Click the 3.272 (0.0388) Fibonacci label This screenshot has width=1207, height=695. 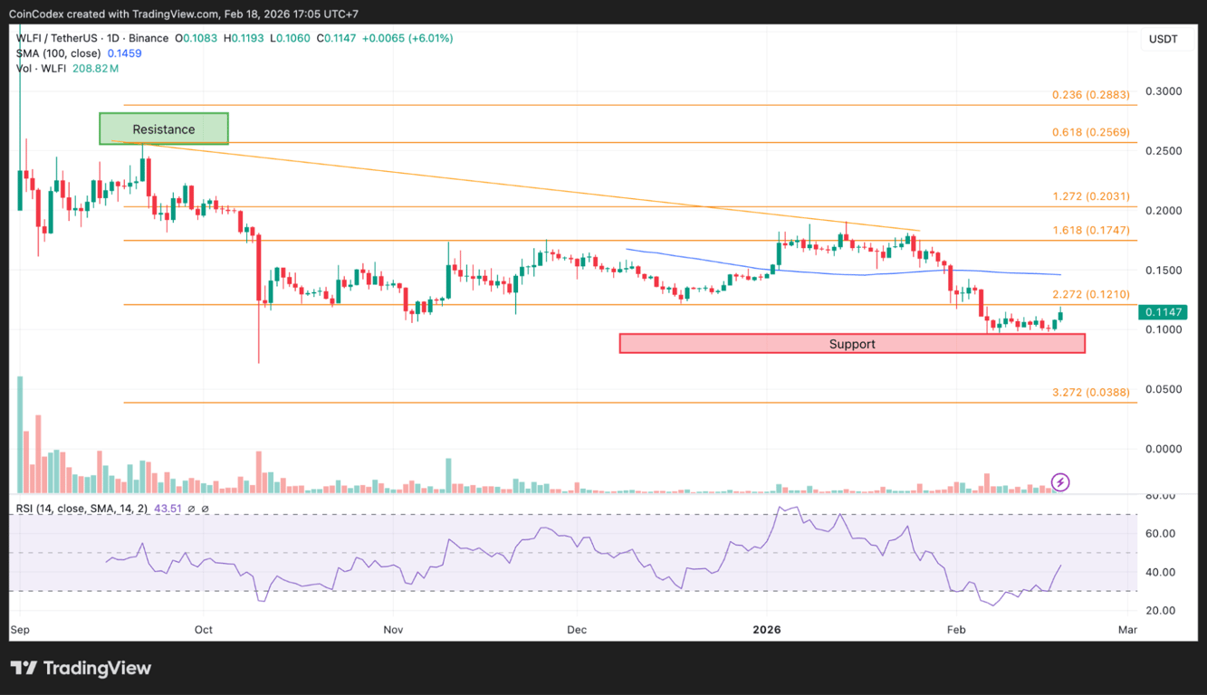tap(1090, 392)
